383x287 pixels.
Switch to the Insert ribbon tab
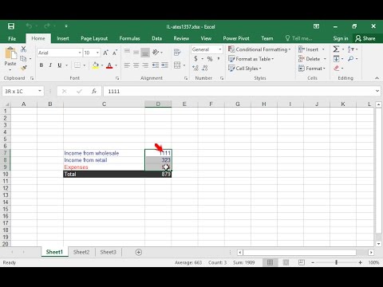63,38
